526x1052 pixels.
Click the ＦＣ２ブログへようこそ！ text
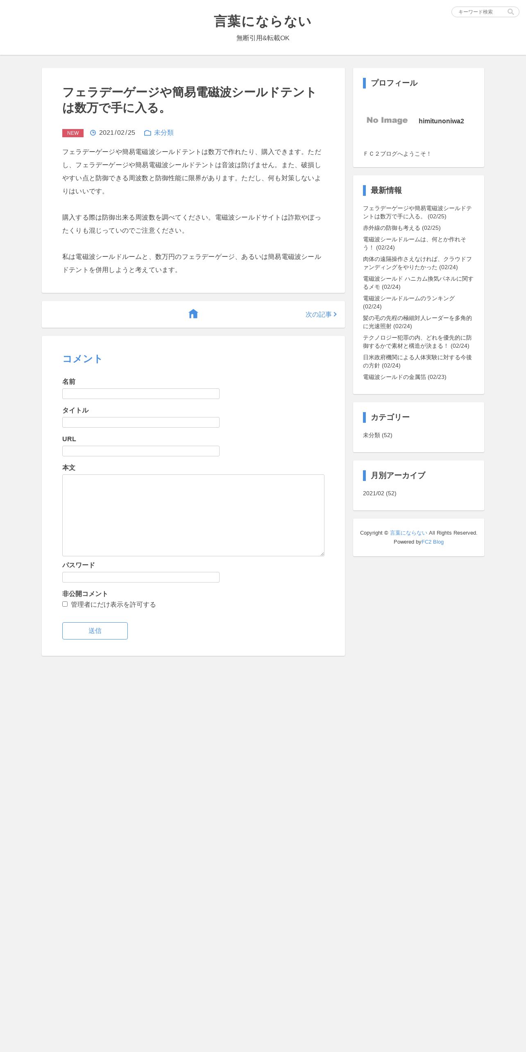tap(397, 154)
